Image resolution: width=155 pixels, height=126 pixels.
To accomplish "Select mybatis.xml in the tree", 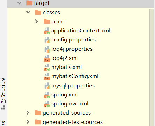I will 66,68.
